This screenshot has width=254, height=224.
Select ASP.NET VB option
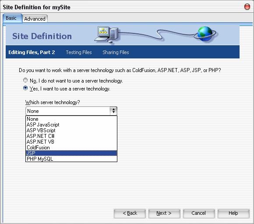(71, 141)
